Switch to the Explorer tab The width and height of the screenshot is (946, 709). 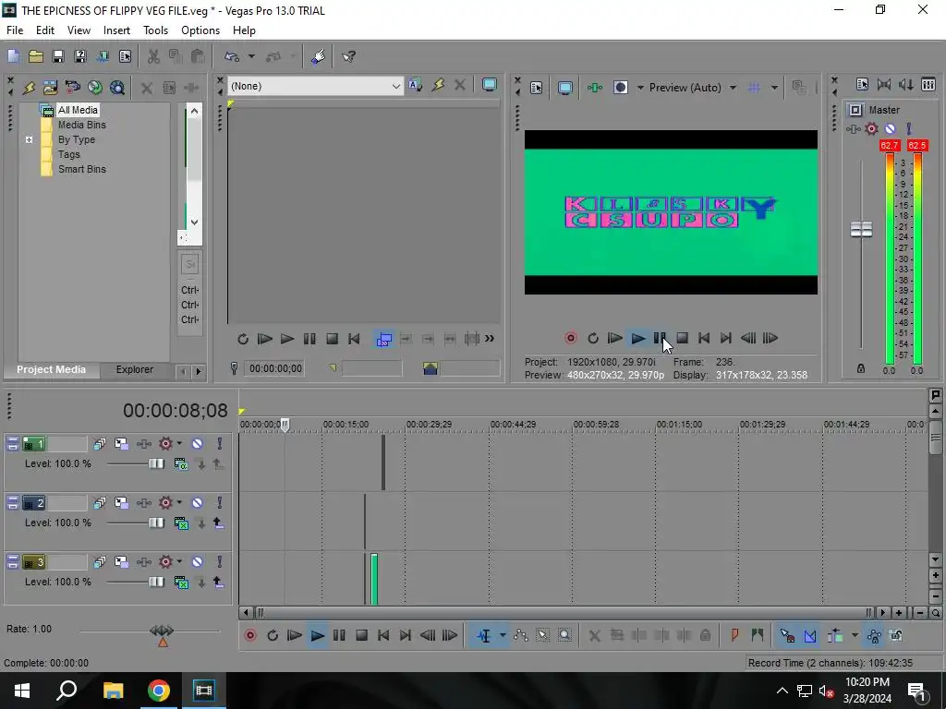[135, 369]
